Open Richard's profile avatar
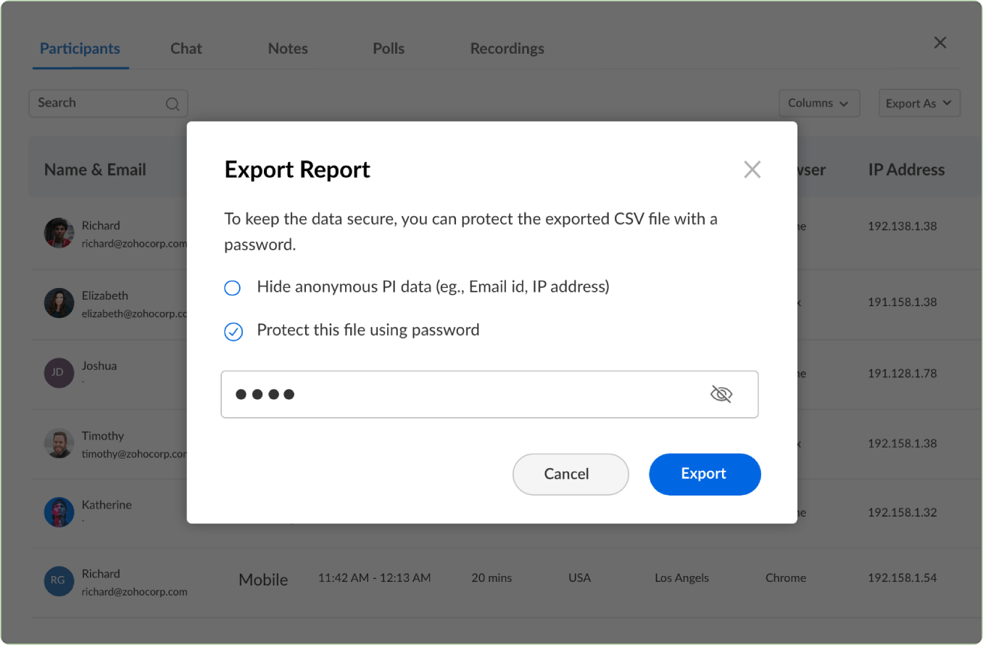Screen dimensions: 983x645 (x=59, y=233)
